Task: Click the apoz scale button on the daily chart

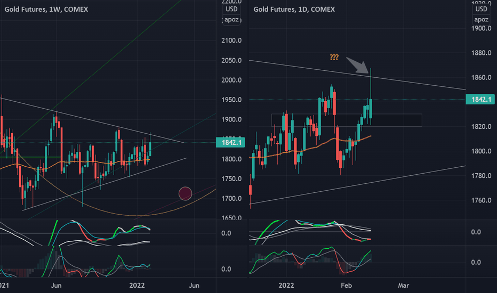Action: point(481,20)
